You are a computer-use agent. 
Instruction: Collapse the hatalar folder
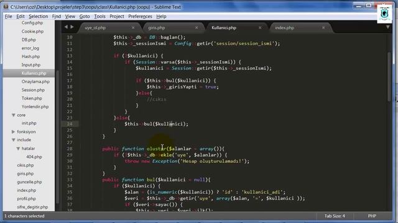pyautogui.click(x=18, y=149)
